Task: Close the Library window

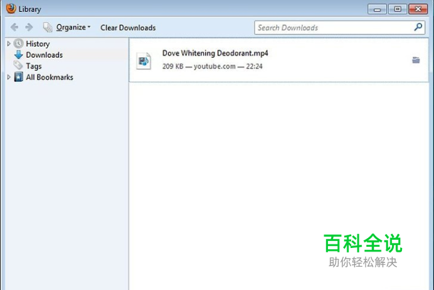Action: pyautogui.click(x=418, y=9)
